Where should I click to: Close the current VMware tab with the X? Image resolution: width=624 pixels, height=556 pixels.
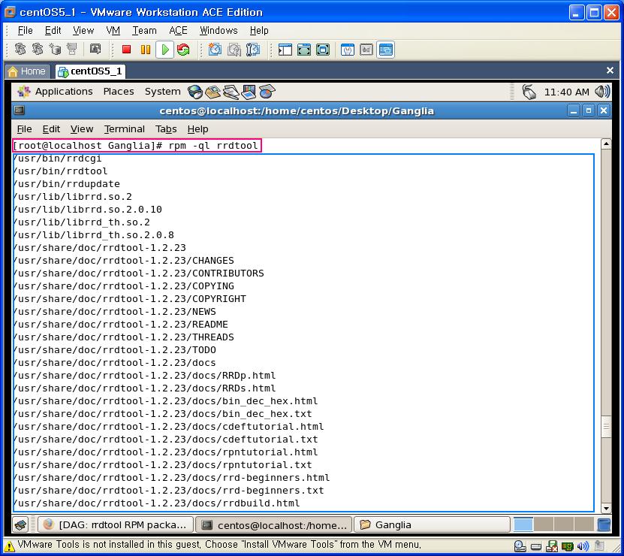pos(610,71)
